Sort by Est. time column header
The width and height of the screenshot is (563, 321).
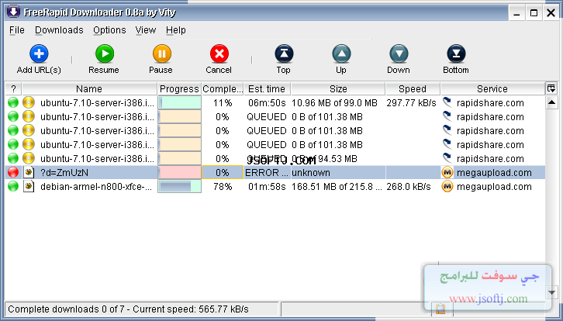(x=267, y=88)
